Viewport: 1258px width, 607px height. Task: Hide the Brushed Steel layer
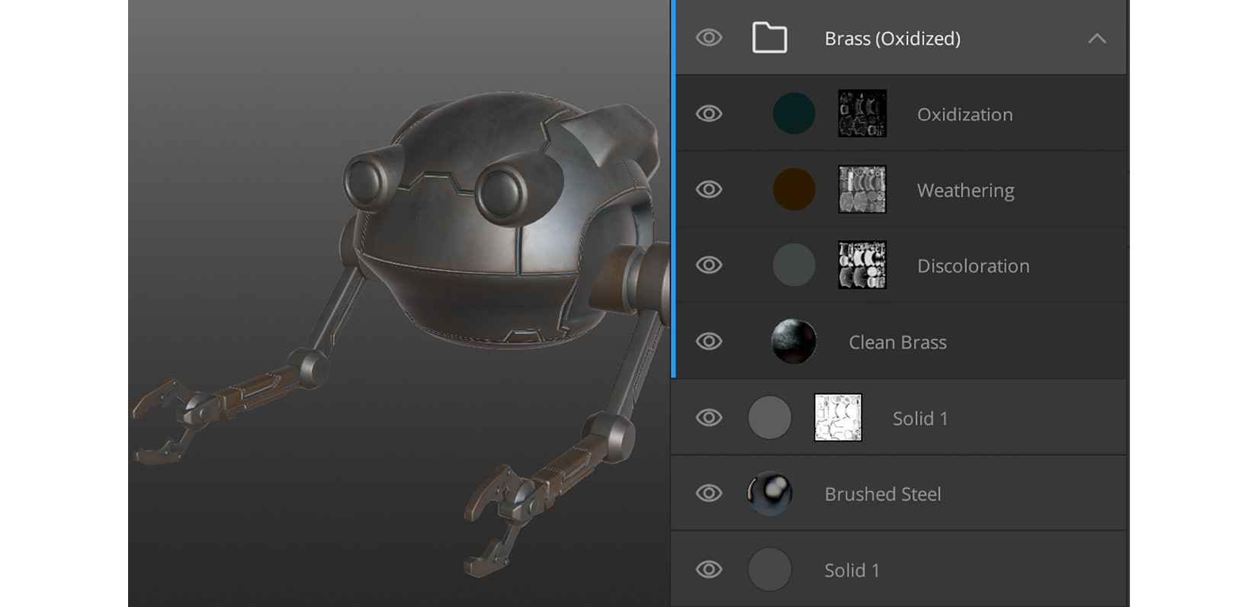709,493
